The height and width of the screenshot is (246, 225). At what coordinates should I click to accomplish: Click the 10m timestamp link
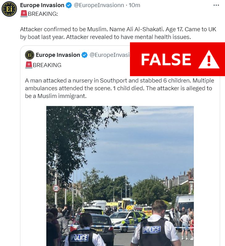134,5
